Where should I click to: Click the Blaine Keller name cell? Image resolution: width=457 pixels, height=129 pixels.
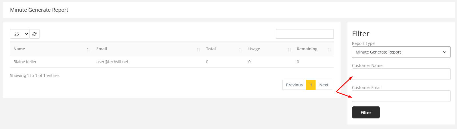click(x=25, y=62)
